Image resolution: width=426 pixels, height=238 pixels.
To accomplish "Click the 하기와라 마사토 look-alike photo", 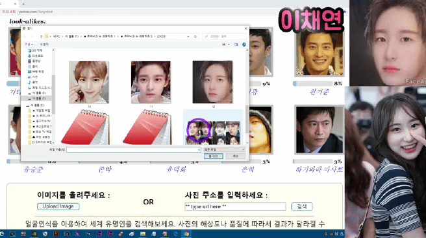I will [x=319, y=130].
